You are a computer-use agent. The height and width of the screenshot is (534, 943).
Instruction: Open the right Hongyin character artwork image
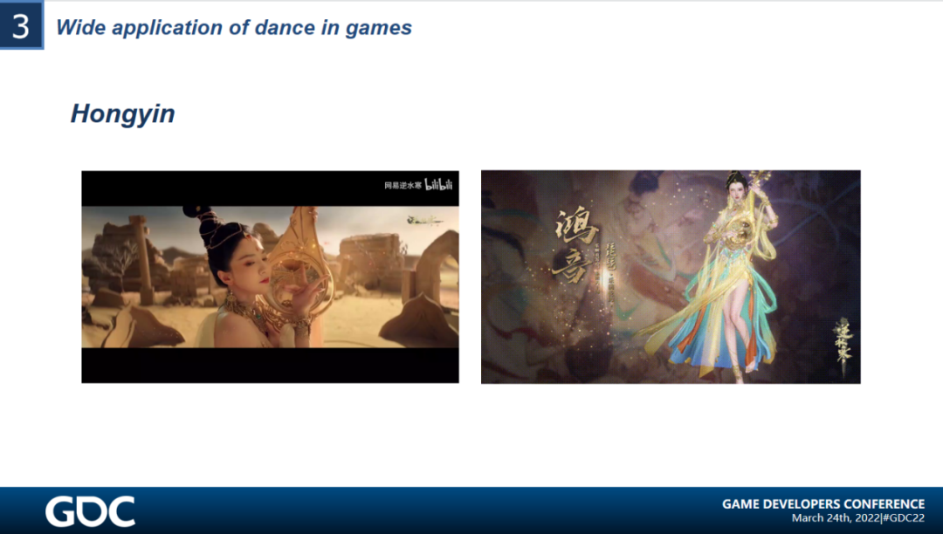[671, 277]
